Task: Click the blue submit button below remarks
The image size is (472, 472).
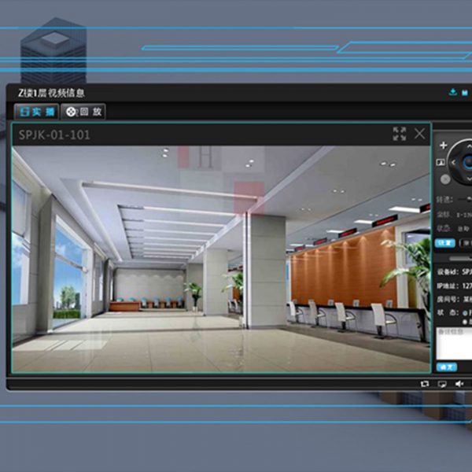Action: tap(446, 367)
